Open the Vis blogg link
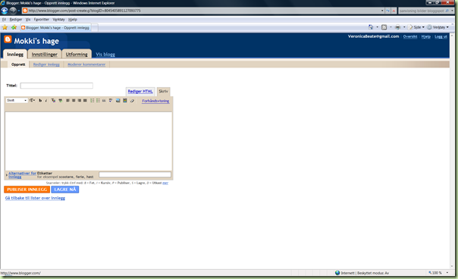This screenshot has width=458, height=279. click(105, 55)
